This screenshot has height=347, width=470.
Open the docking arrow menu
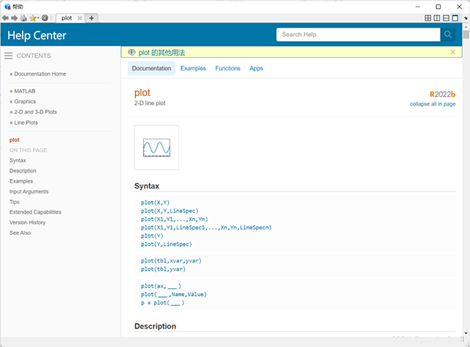tap(466, 18)
